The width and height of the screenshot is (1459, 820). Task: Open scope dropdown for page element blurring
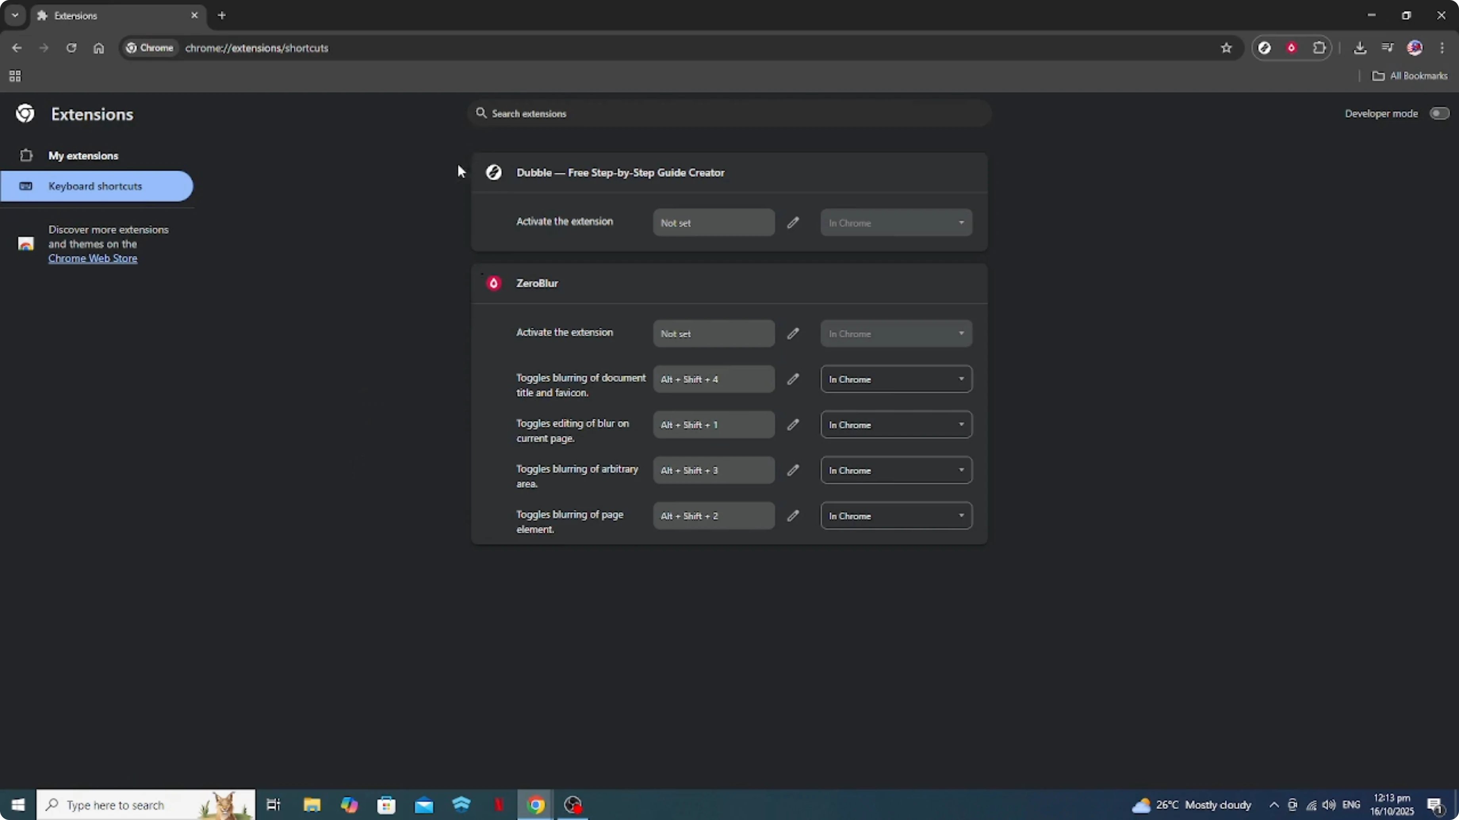point(896,515)
